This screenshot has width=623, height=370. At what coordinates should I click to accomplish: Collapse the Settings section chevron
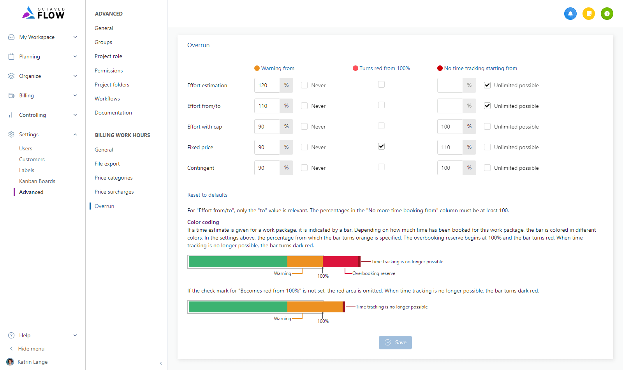[x=75, y=134]
